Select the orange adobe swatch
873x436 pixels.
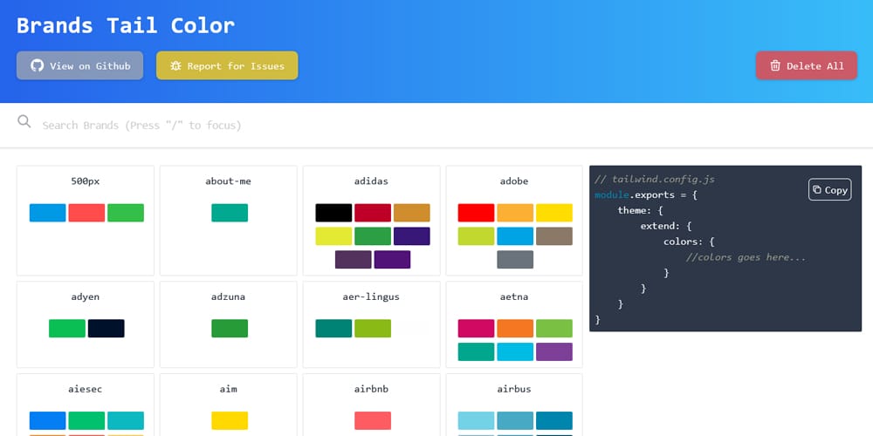pyautogui.click(x=515, y=213)
